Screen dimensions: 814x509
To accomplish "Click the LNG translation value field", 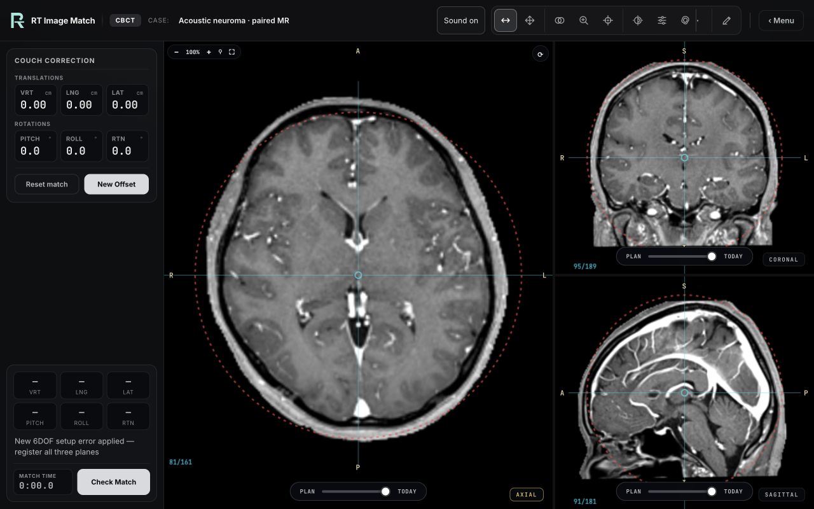I will 81,100.
